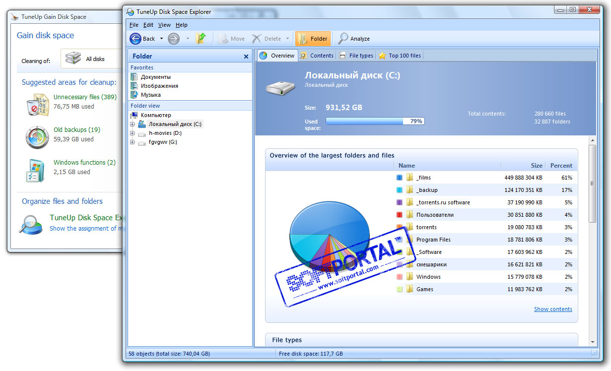Open the Edit menu

click(x=148, y=25)
